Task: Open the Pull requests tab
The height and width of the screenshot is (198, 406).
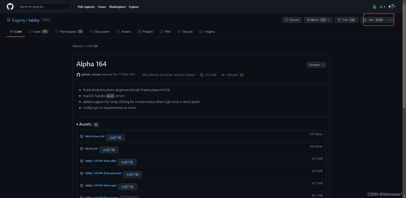Action: (x=69, y=32)
